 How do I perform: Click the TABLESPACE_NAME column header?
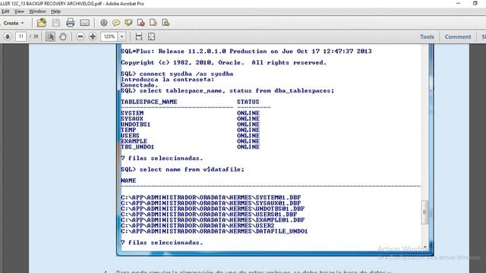pos(149,102)
